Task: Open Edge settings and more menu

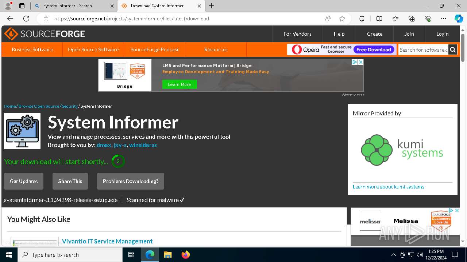Action: click(x=444, y=19)
